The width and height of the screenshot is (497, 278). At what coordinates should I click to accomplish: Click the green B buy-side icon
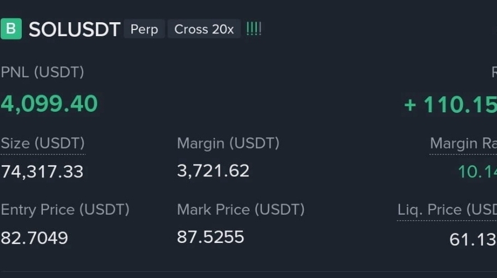pyautogui.click(x=11, y=29)
